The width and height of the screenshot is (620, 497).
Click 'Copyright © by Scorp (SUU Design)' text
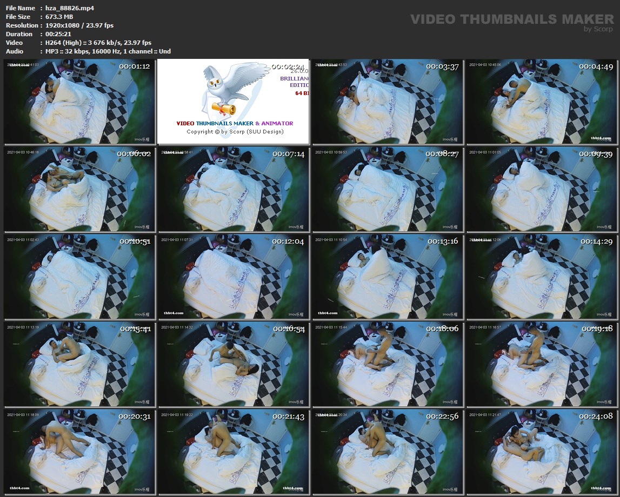click(x=235, y=132)
